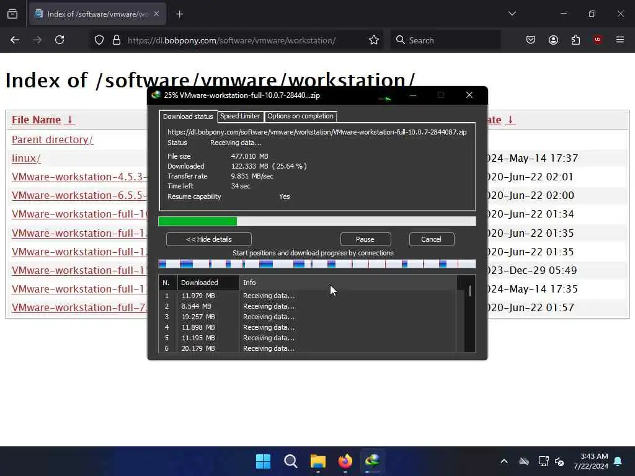Click the forward navigation arrow
The height and width of the screenshot is (476, 635).
click(x=37, y=40)
